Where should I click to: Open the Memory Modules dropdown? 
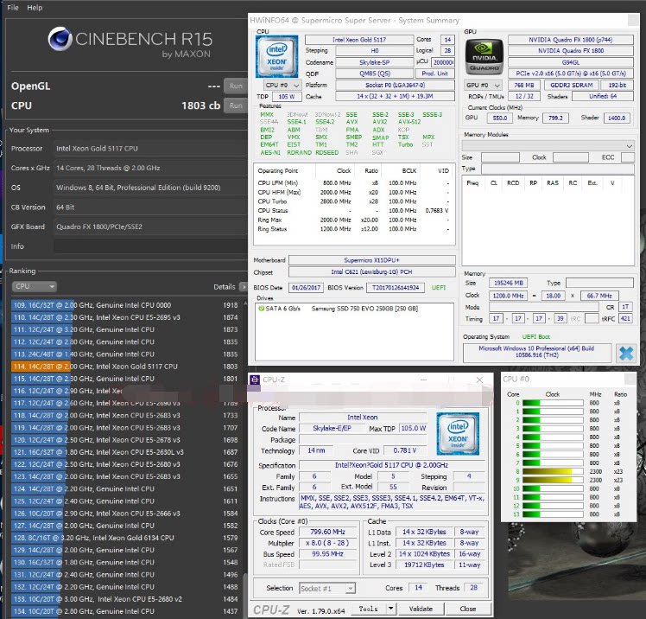[x=548, y=145]
